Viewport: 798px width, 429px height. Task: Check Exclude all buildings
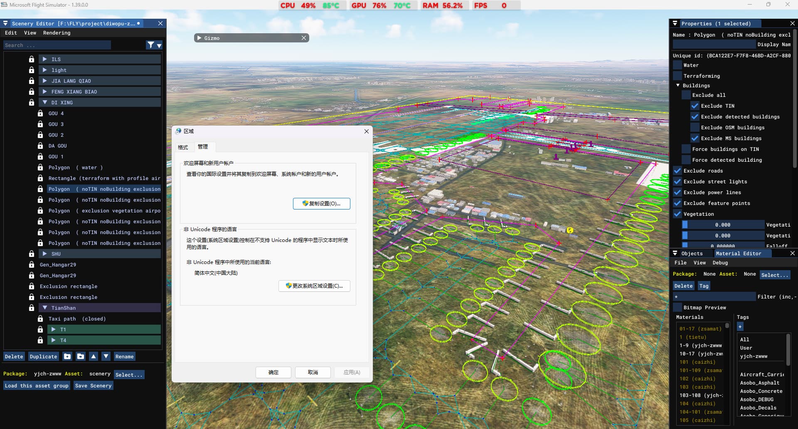(x=686, y=95)
